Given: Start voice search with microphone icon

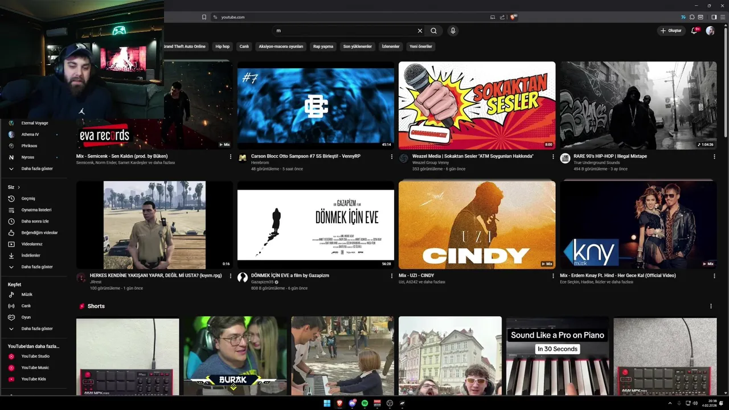Looking at the screenshot, I should 453,31.
